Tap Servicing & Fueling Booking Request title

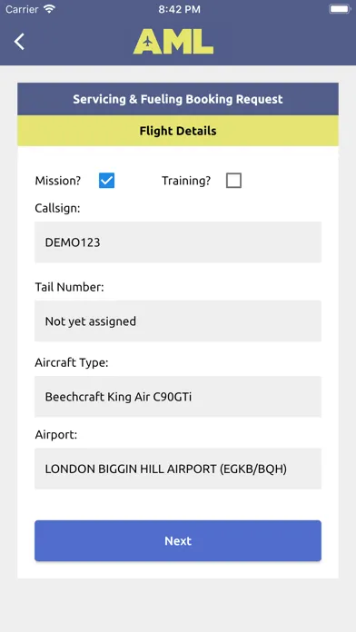tap(178, 99)
